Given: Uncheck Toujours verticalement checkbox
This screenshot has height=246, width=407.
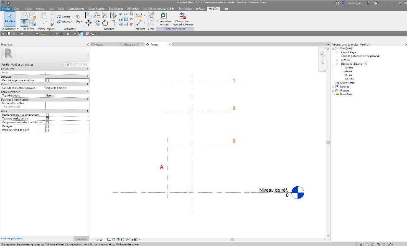Looking at the screenshot, I should pyautogui.click(x=47, y=119).
